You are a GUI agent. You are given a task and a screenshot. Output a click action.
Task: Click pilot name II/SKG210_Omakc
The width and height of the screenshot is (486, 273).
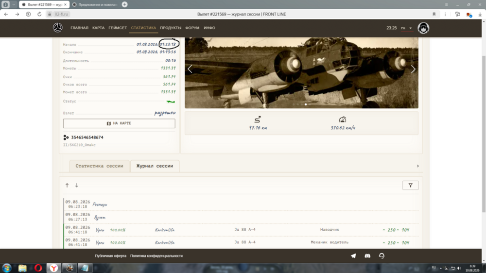79,145
